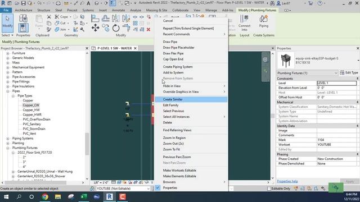Click the Piping create systems icon
Screen dimensions: 360x202
pyautogui.click(x=264, y=22)
